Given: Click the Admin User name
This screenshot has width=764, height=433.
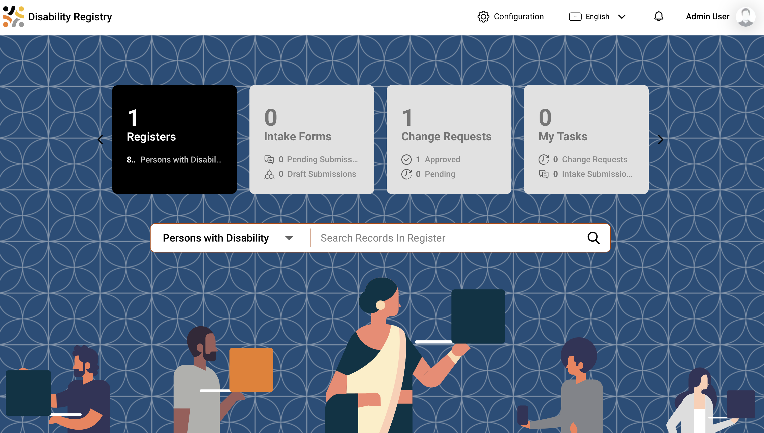Looking at the screenshot, I should [x=707, y=17].
